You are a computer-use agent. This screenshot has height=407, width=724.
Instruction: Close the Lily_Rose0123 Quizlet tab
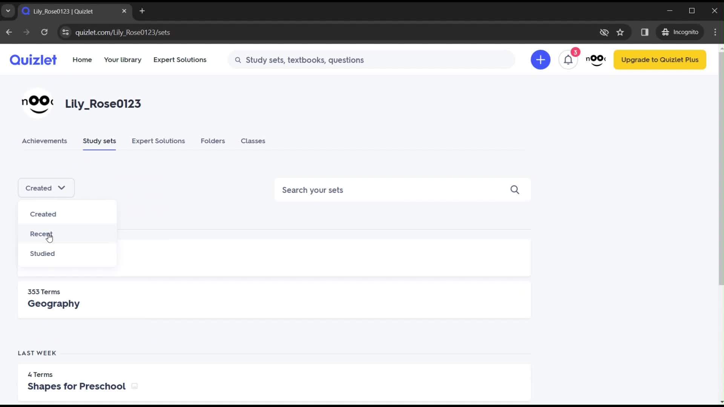tap(124, 11)
